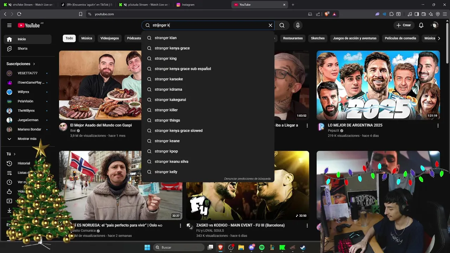Clear the search box with the X
This screenshot has width=450, height=253.
pos(270,25)
